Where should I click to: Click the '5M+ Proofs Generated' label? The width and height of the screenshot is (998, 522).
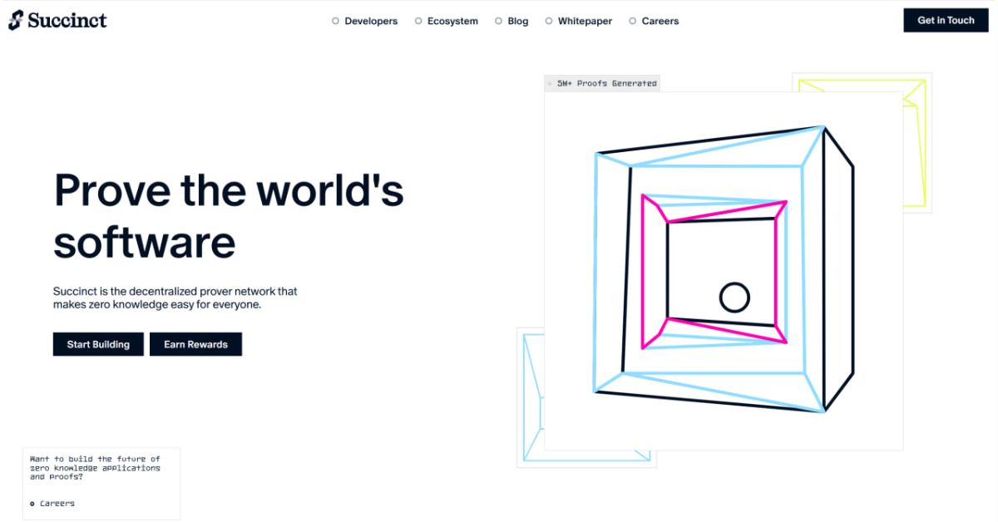pos(602,83)
